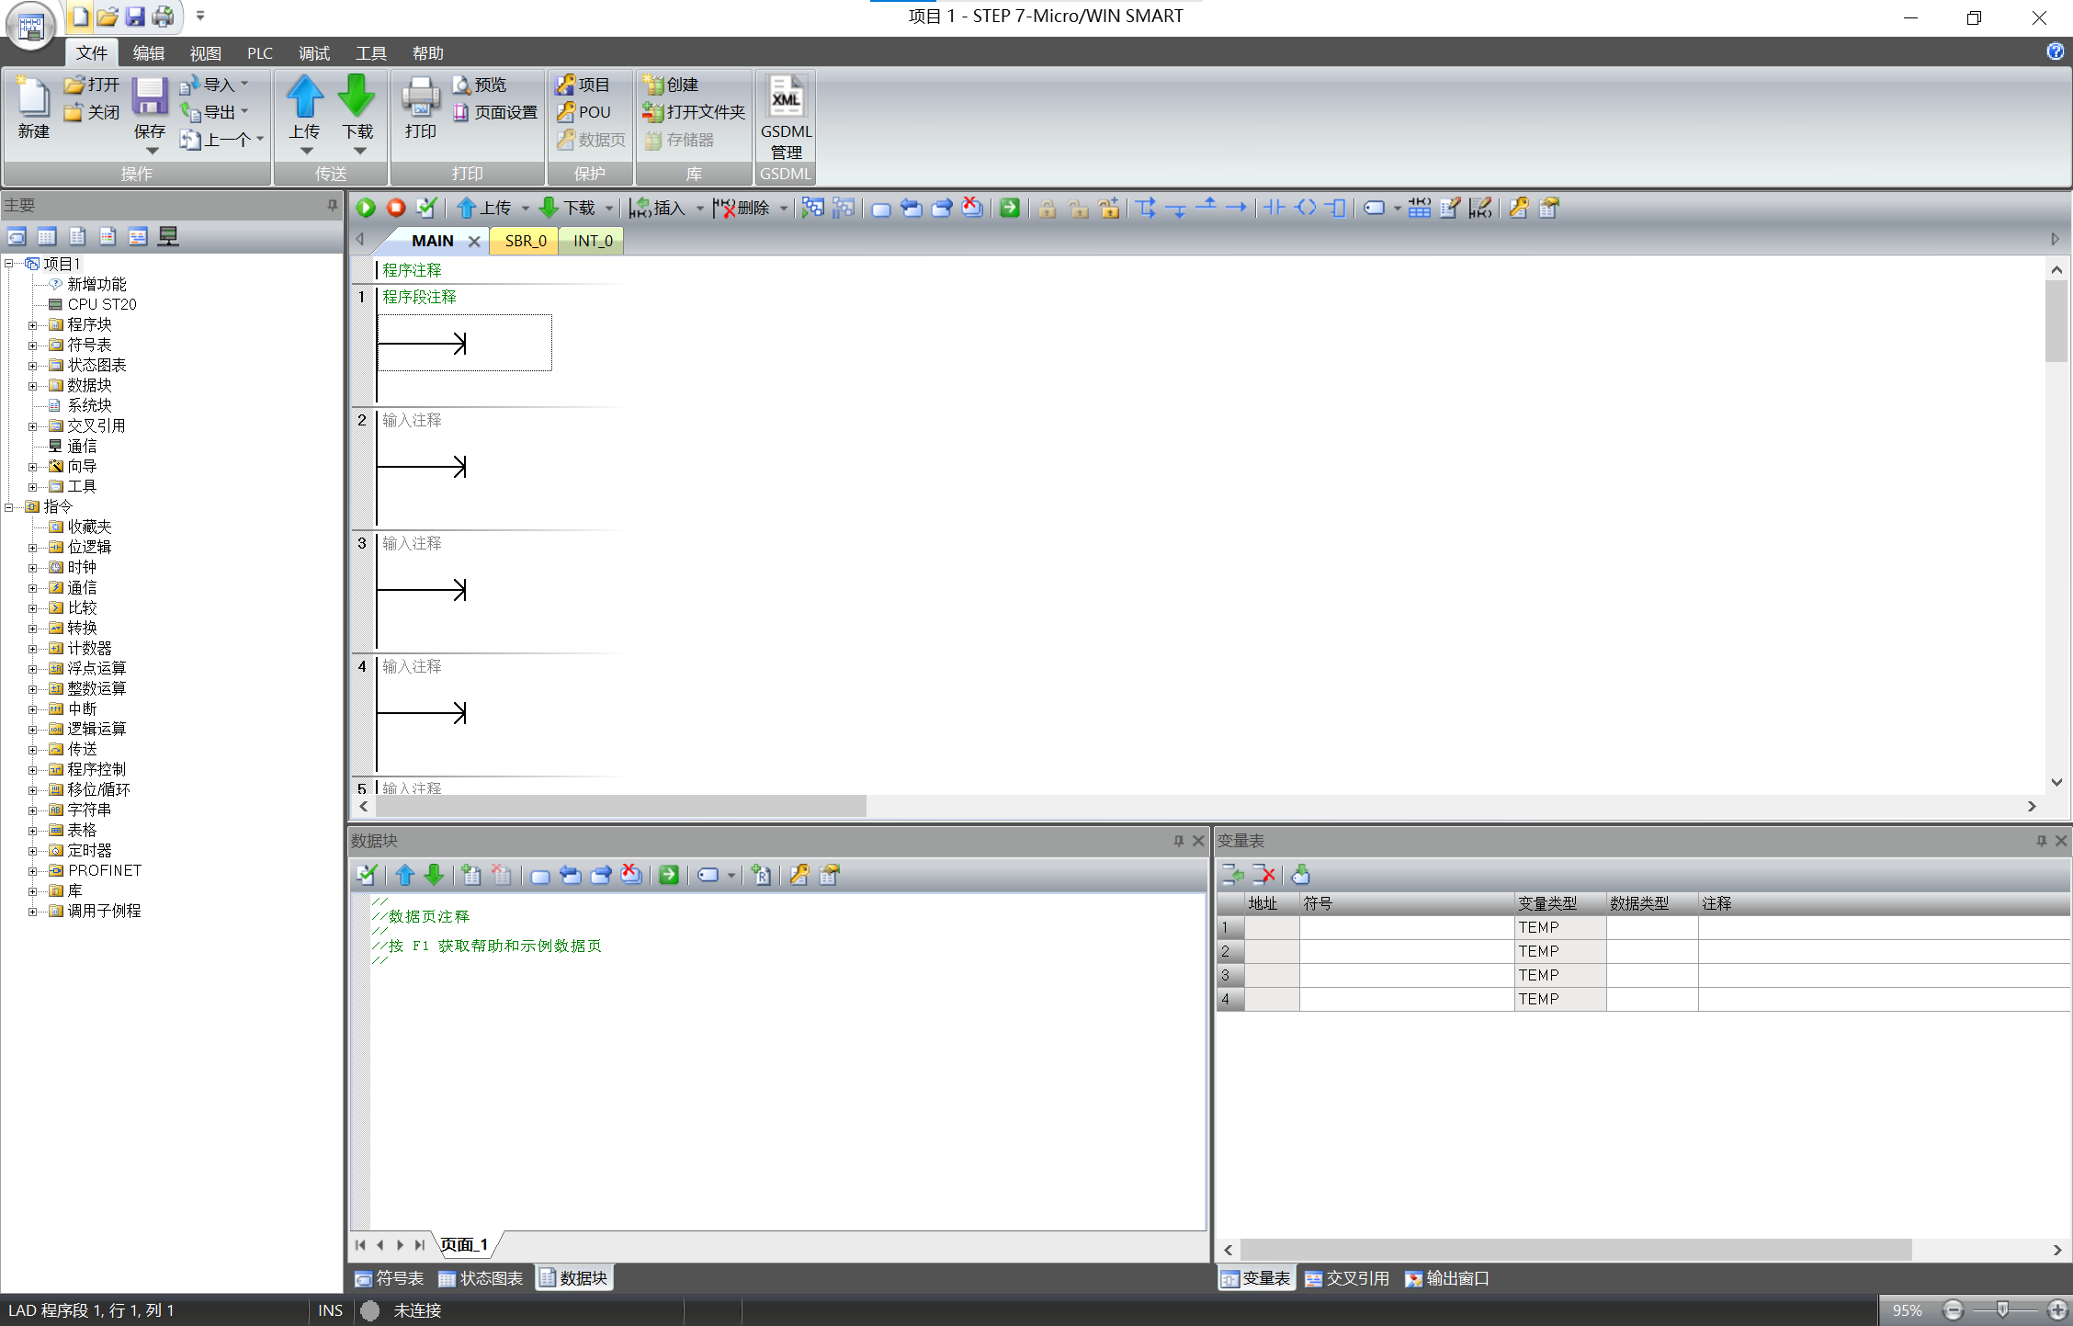Toggle auto-hide pin on main tree panel
Viewport: 2073px width, 1326px height.
(332, 206)
